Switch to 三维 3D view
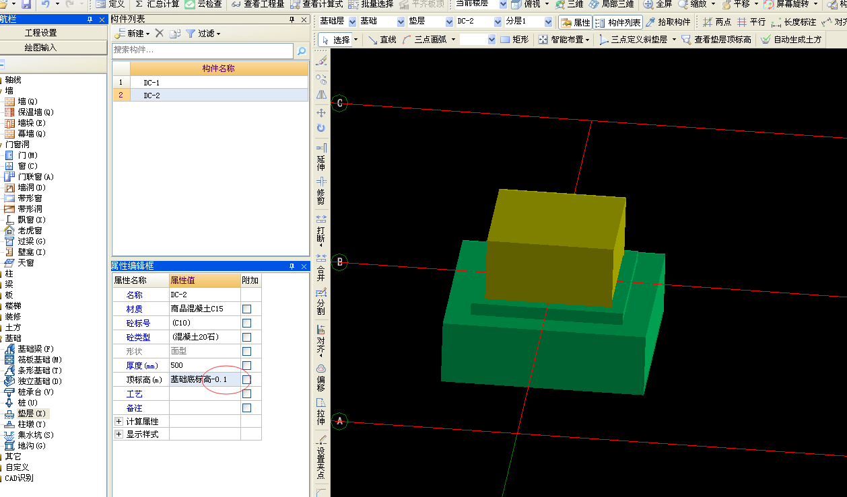847x497 pixels. (x=570, y=4)
